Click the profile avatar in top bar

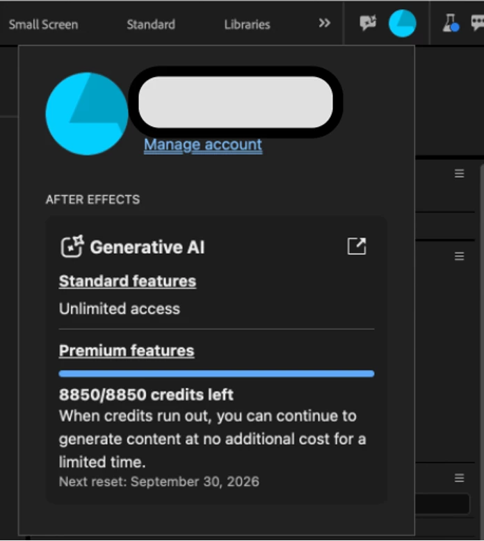tap(402, 24)
